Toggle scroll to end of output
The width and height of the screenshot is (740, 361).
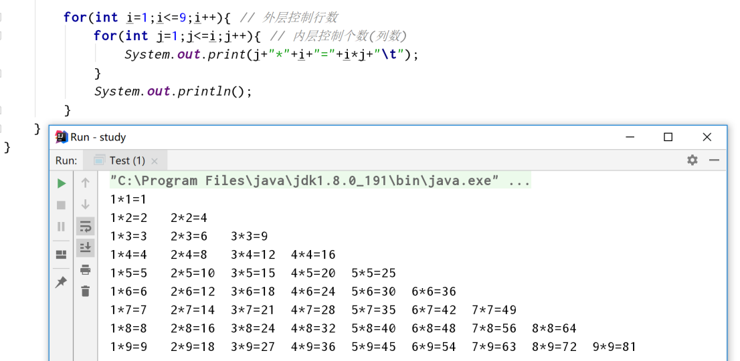86,247
